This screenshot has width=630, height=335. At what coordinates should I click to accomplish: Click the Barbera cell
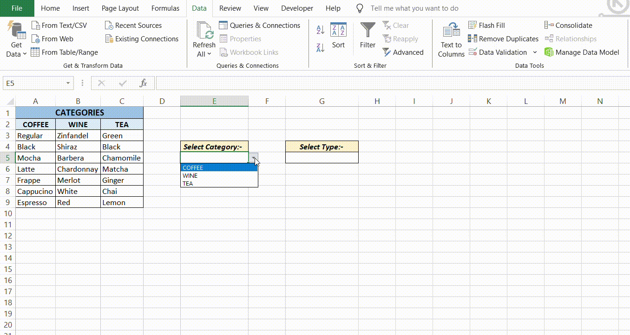(x=78, y=158)
